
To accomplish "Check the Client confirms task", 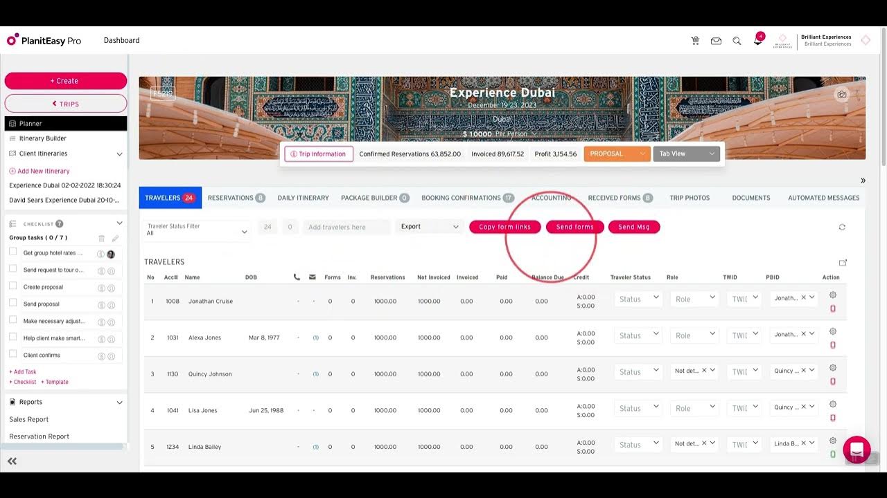I will 12,354.
